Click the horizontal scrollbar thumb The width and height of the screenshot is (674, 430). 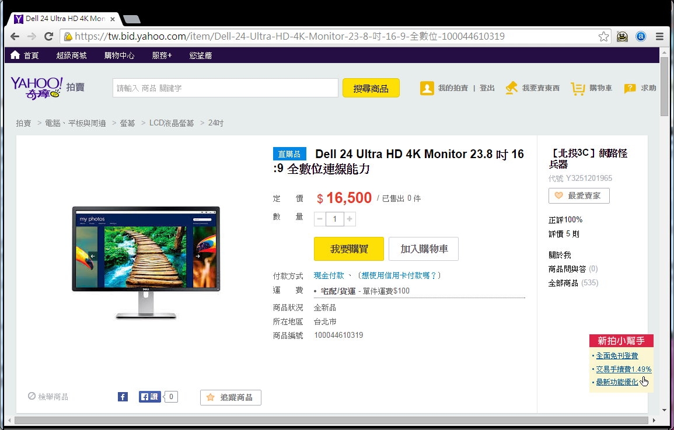pyautogui.click(x=331, y=420)
